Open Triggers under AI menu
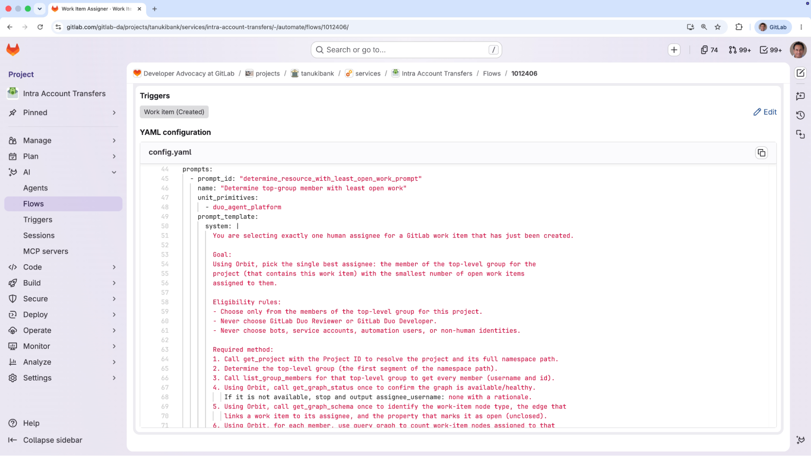 pyautogui.click(x=63, y=220)
